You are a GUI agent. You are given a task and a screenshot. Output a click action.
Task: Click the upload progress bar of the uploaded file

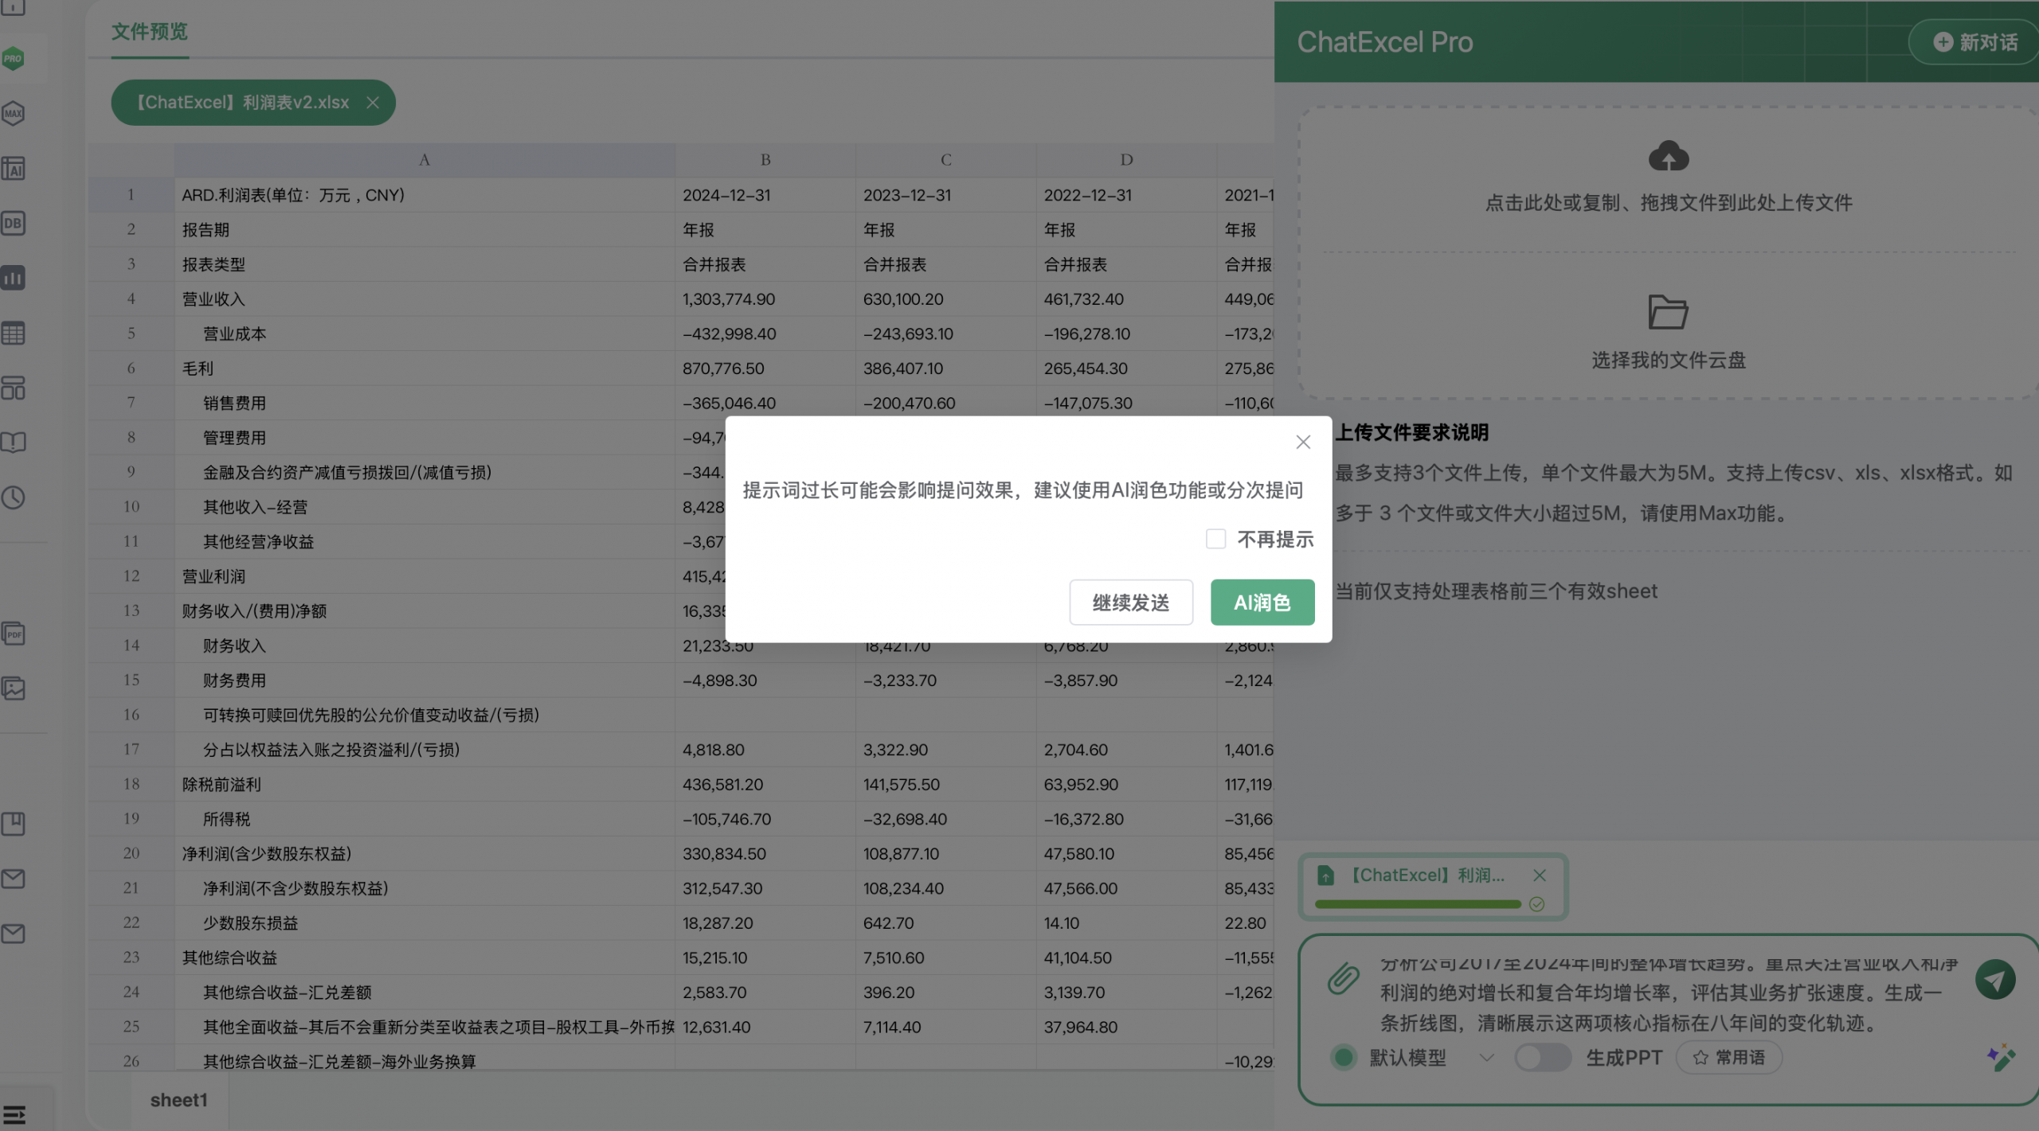click(1418, 904)
